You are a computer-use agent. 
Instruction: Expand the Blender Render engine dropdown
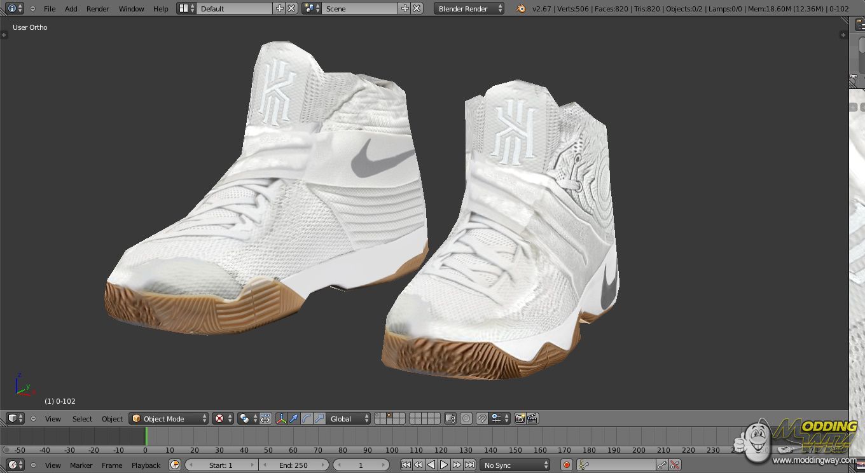pyautogui.click(x=469, y=8)
